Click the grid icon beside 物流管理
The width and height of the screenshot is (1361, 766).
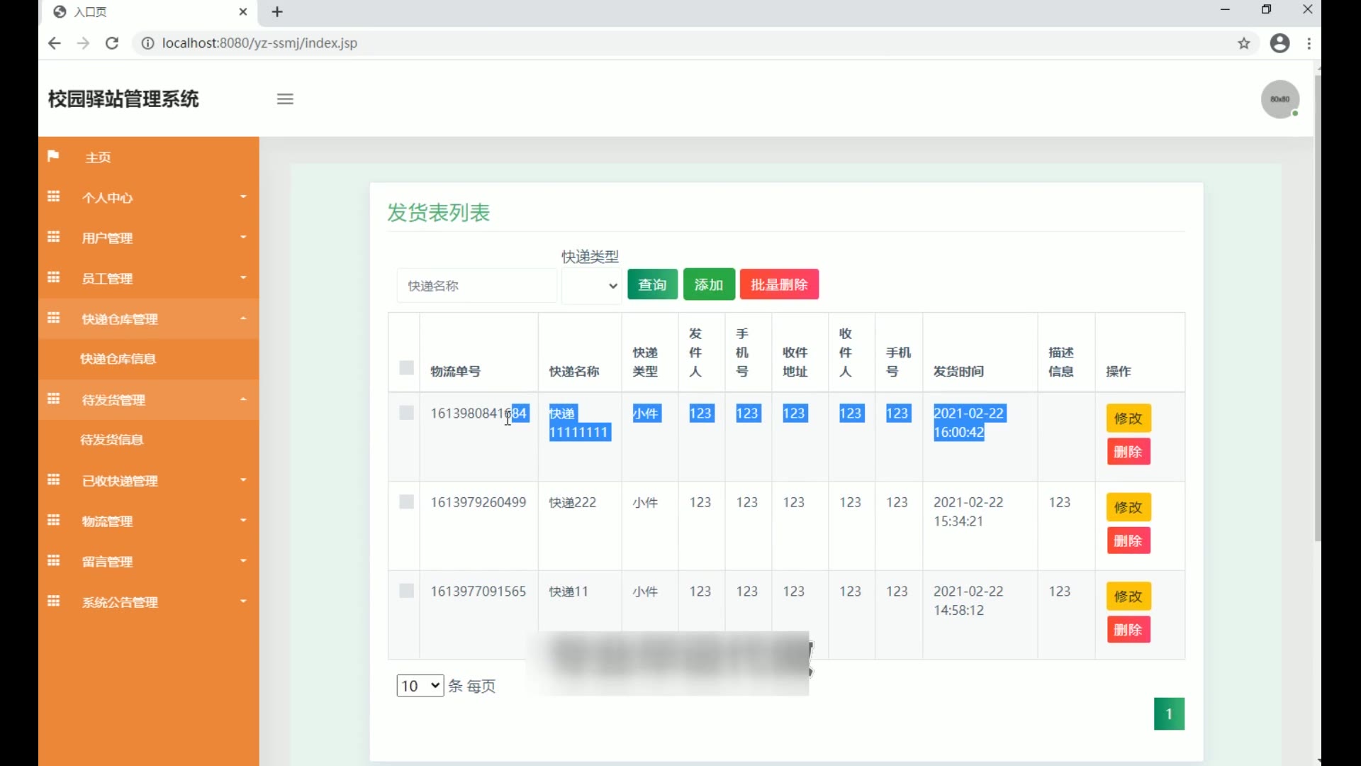(x=54, y=521)
